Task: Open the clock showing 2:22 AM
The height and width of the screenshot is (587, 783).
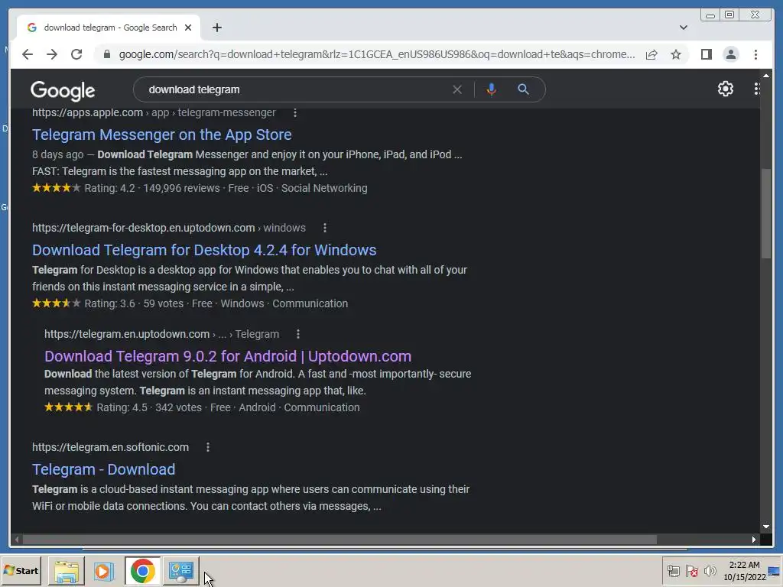Action: tap(745, 571)
